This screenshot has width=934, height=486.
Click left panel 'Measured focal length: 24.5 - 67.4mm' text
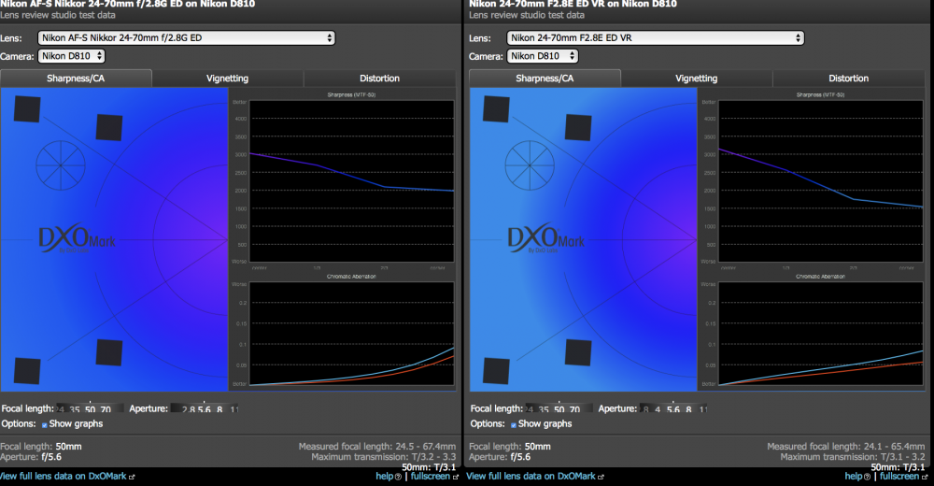377,446
